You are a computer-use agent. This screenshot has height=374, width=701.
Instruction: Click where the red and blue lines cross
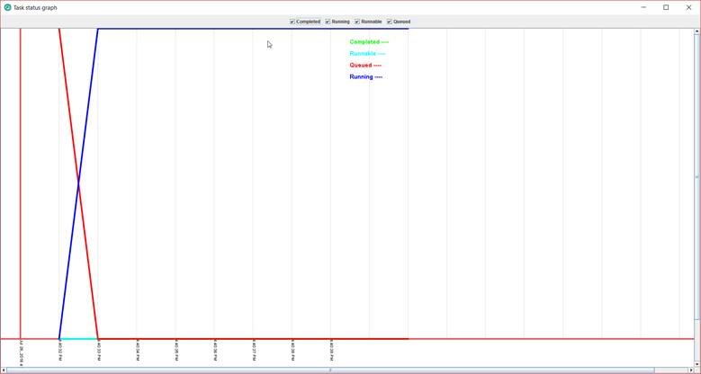click(78, 183)
